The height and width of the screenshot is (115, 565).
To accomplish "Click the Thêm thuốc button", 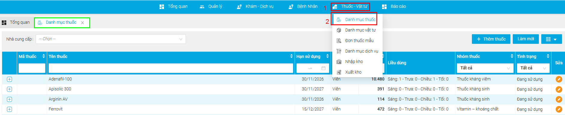I will (x=491, y=39).
